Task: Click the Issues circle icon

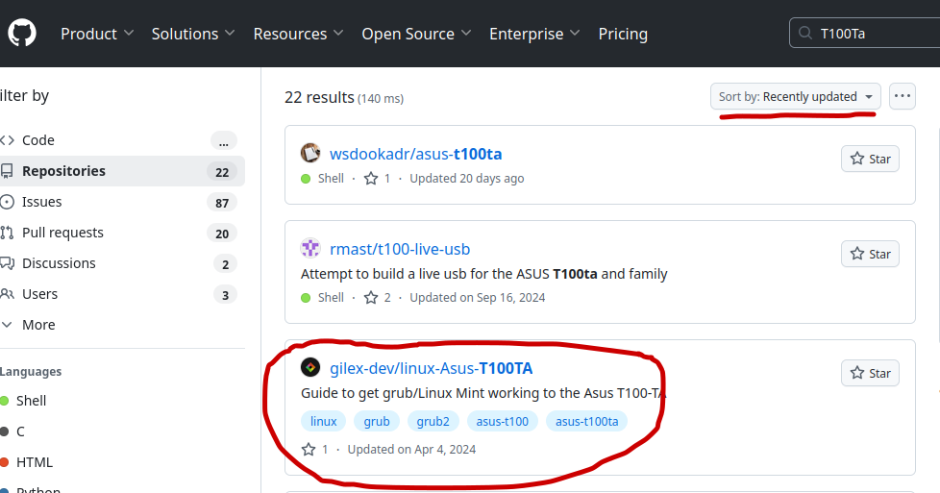Action: (7, 202)
